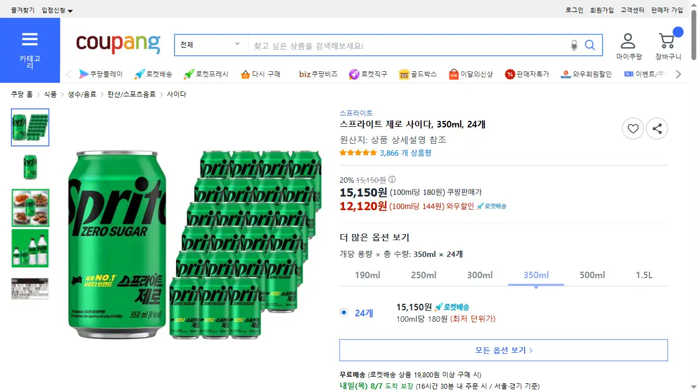This screenshot has height=392, width=698.
Task: Click the Coupang logo
Action: (x=118, y=44)
